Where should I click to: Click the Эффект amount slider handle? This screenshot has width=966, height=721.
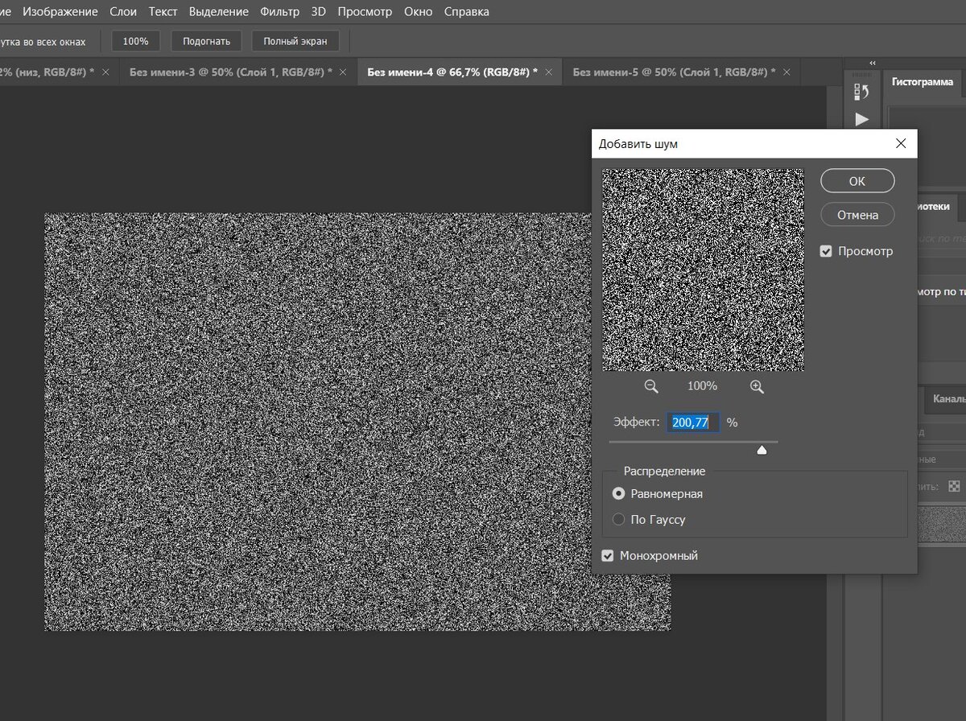[762, 450]
